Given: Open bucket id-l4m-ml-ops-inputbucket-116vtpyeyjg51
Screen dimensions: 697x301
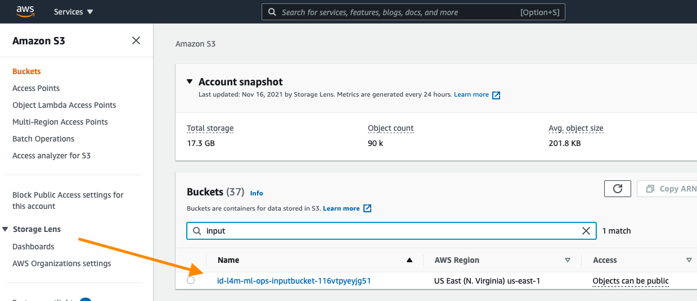Looking at the screenshot, I should point(294,280).
